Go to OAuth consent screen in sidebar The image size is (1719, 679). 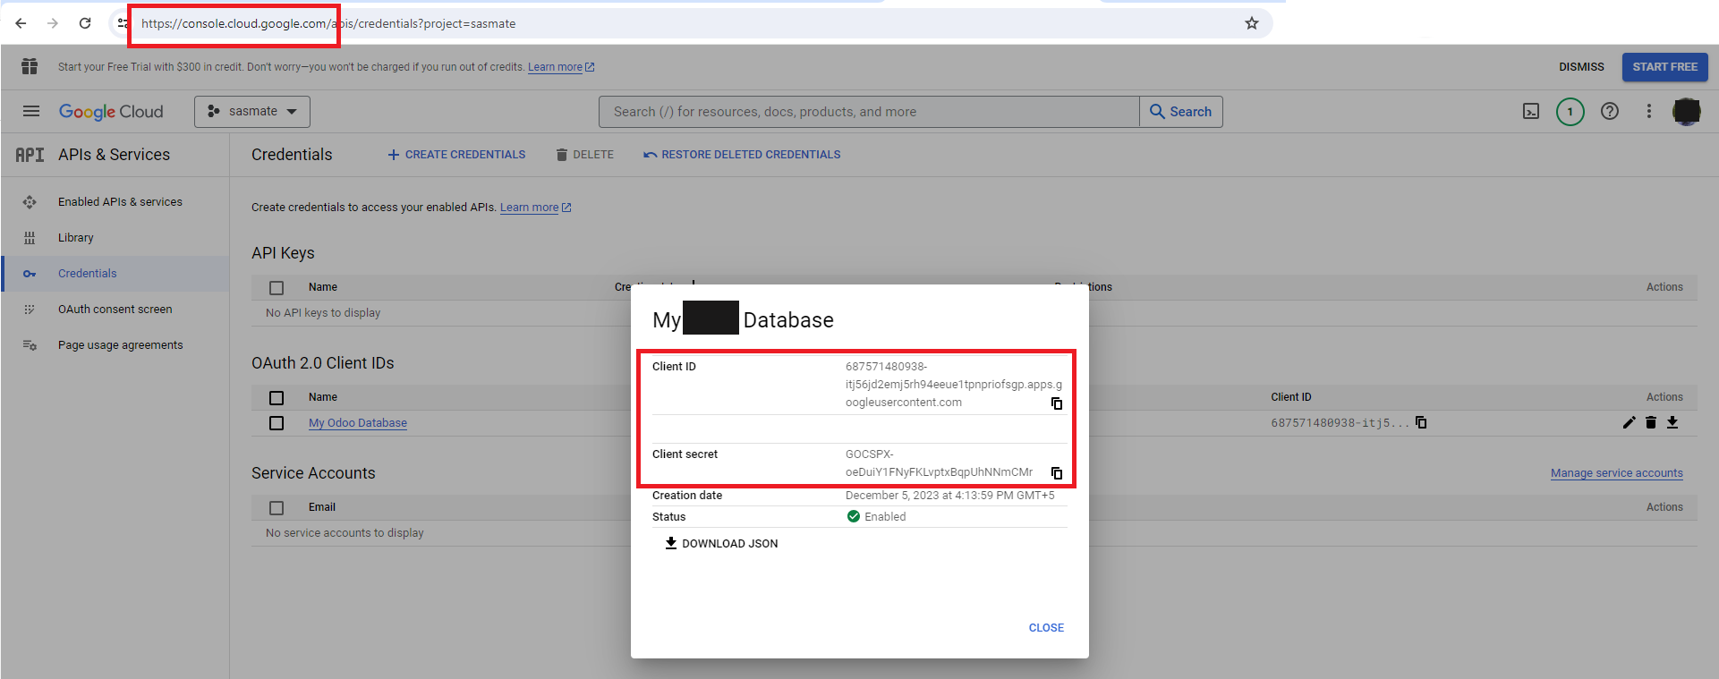115,310
